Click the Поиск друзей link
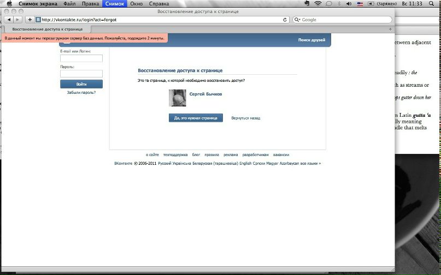Viewport: 441px width, 275px height. [311, 40]
